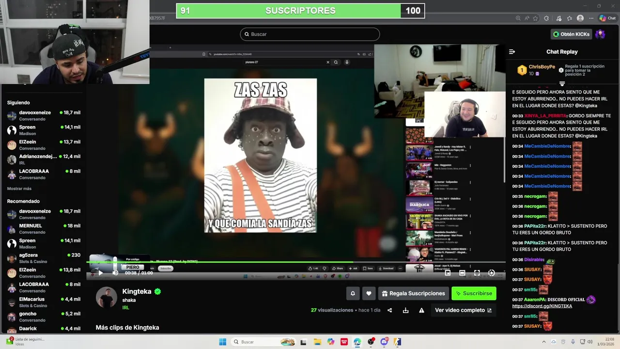Expand the gift leaderboard dropdown handle

[562, 84]
